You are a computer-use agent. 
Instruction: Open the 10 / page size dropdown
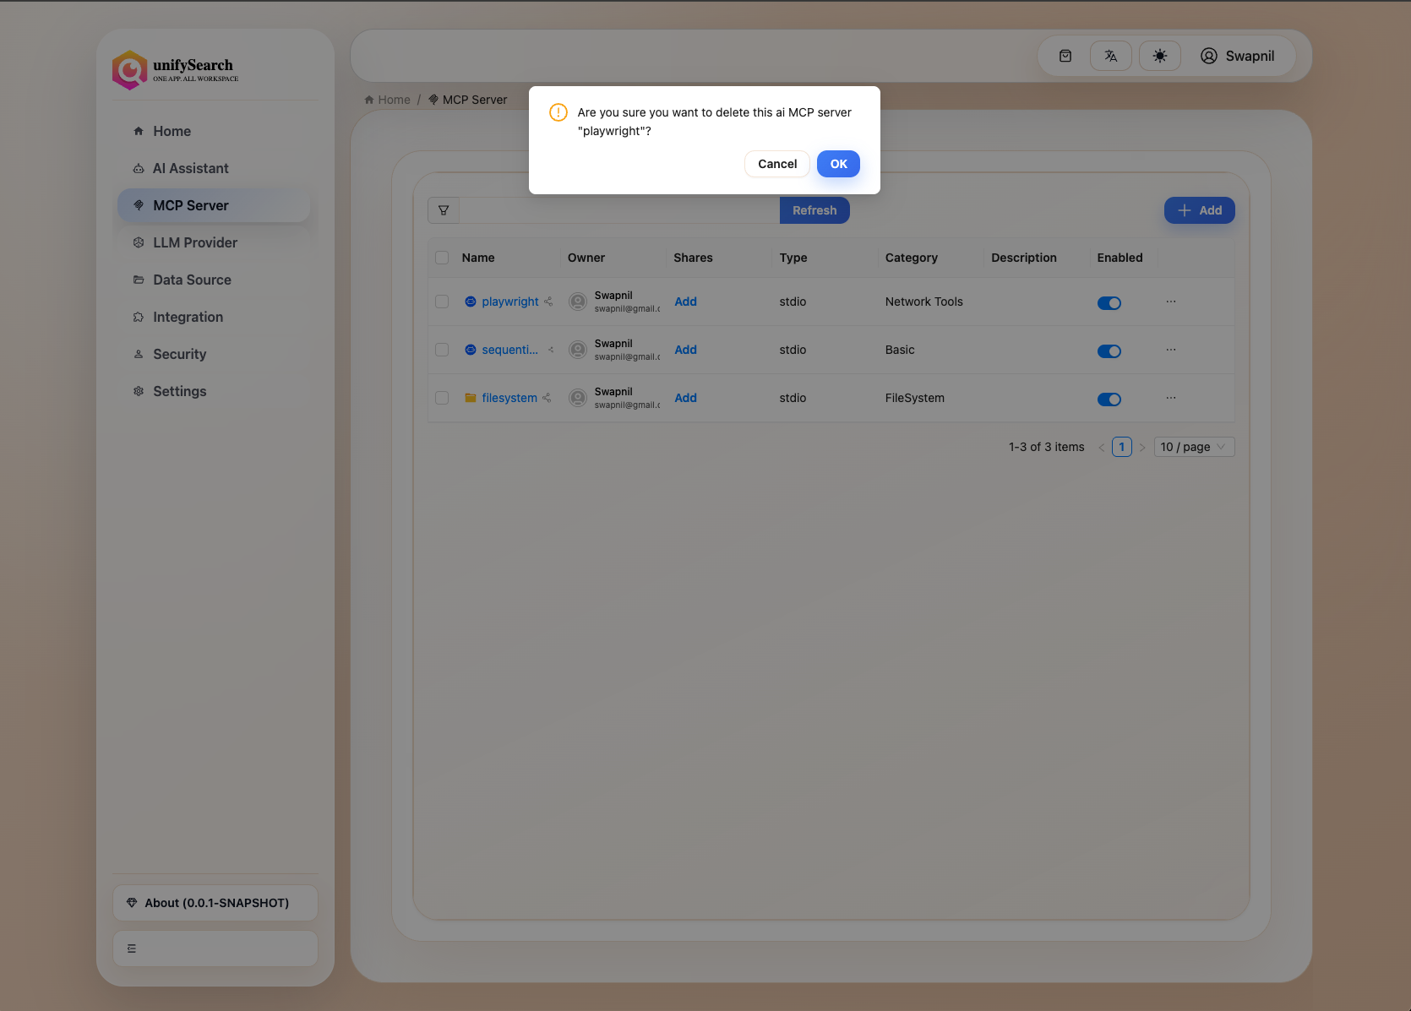tap(1193, 447)
